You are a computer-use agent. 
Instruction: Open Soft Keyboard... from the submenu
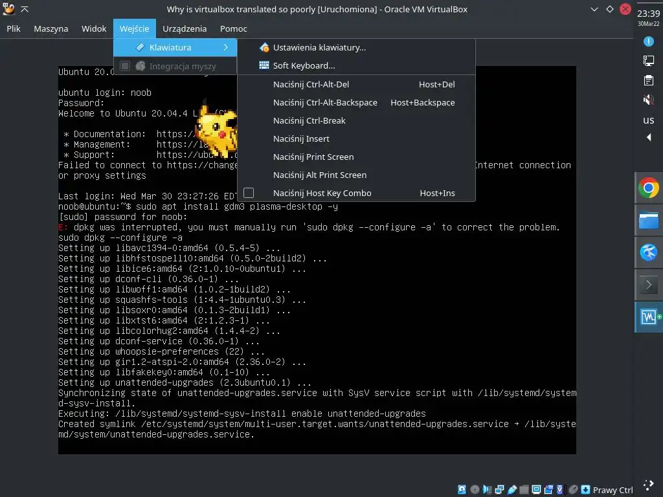(x=357, y=65)
